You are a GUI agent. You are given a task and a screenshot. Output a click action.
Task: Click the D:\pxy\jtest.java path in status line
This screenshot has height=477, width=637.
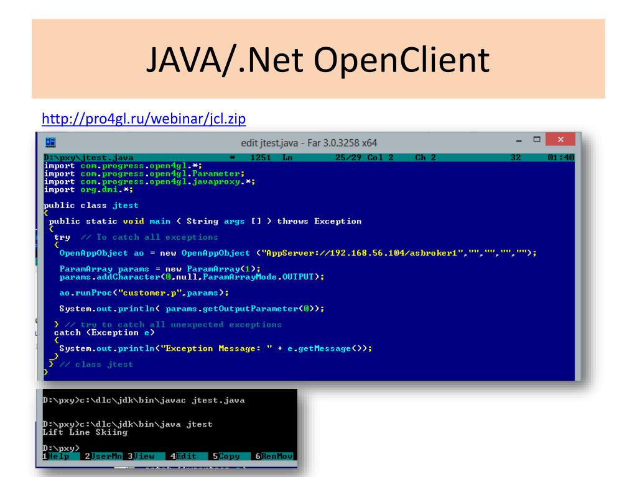[88, 157]
